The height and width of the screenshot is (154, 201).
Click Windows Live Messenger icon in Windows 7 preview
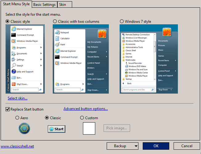(124, 38)
